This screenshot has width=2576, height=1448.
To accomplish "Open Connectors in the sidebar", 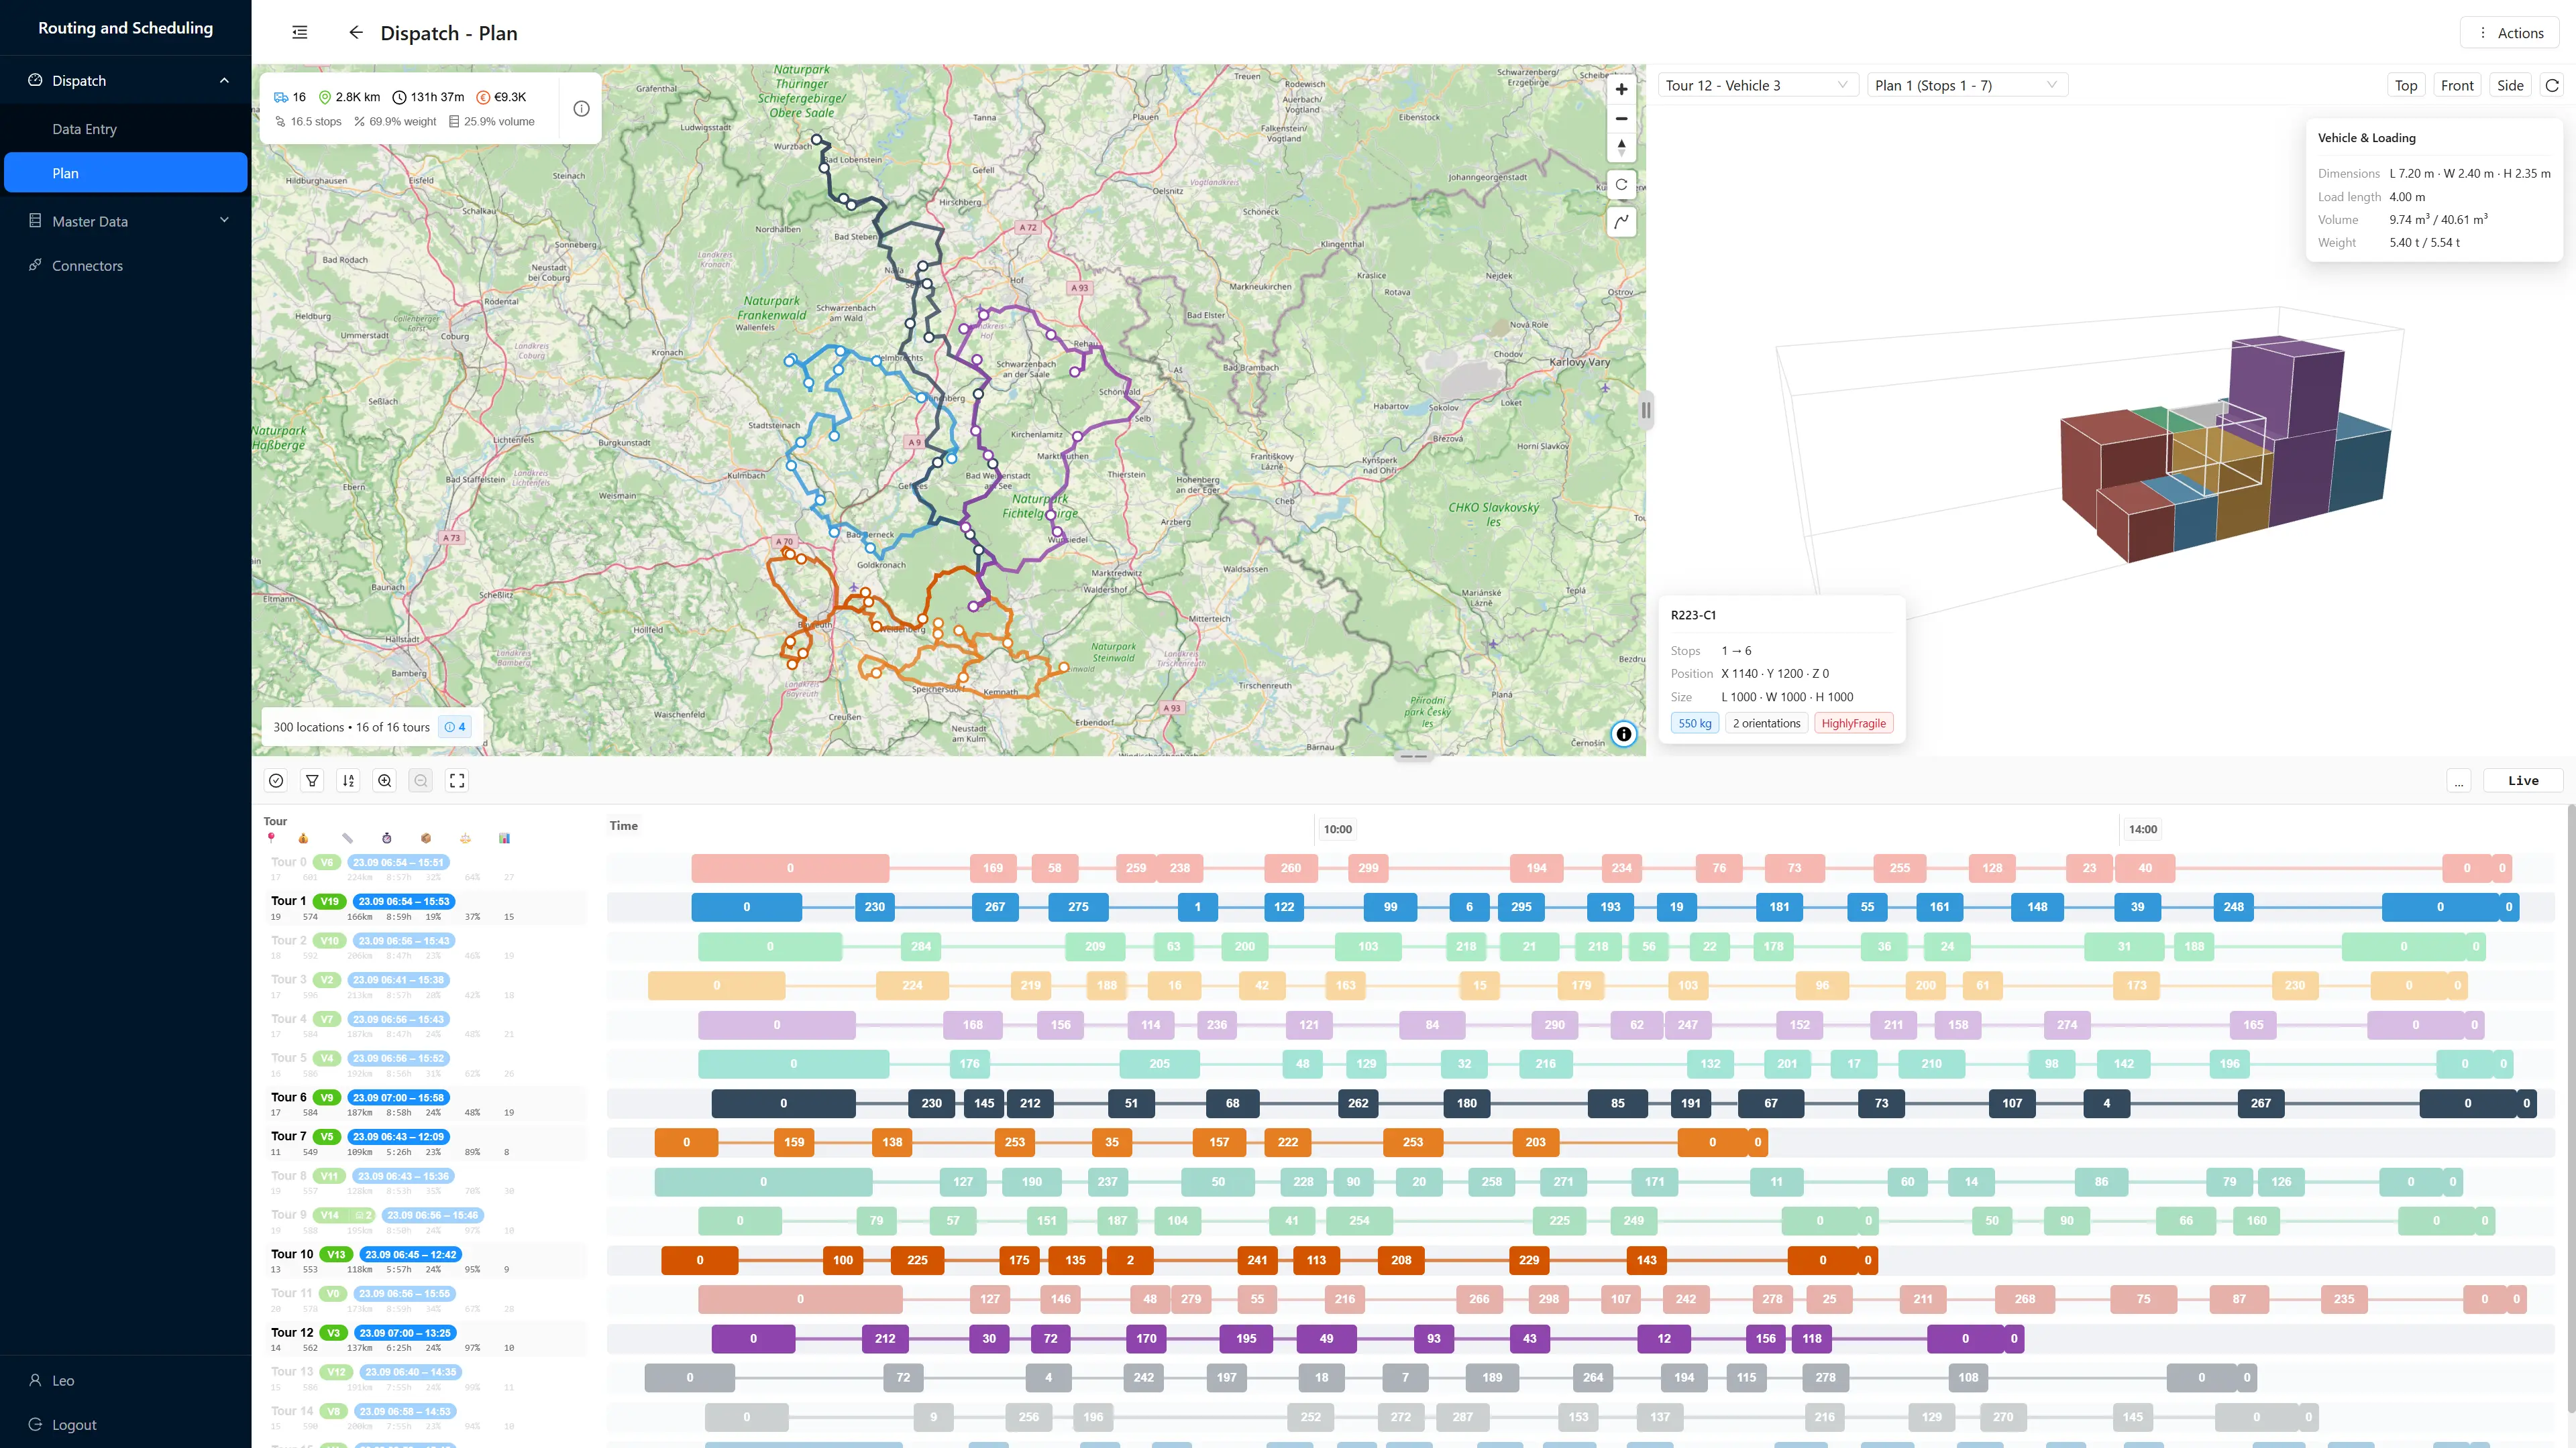I will [x=87, y=266].
